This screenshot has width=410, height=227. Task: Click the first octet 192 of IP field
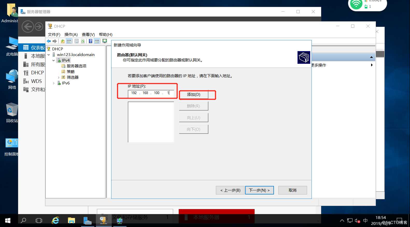coord(134,93)
